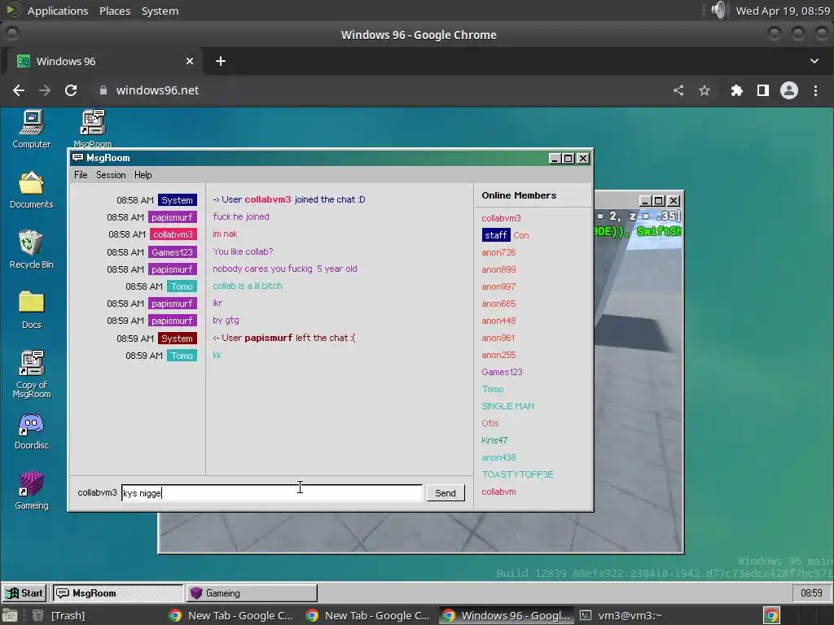Click the message 'You like collab?'

[243, 251]
